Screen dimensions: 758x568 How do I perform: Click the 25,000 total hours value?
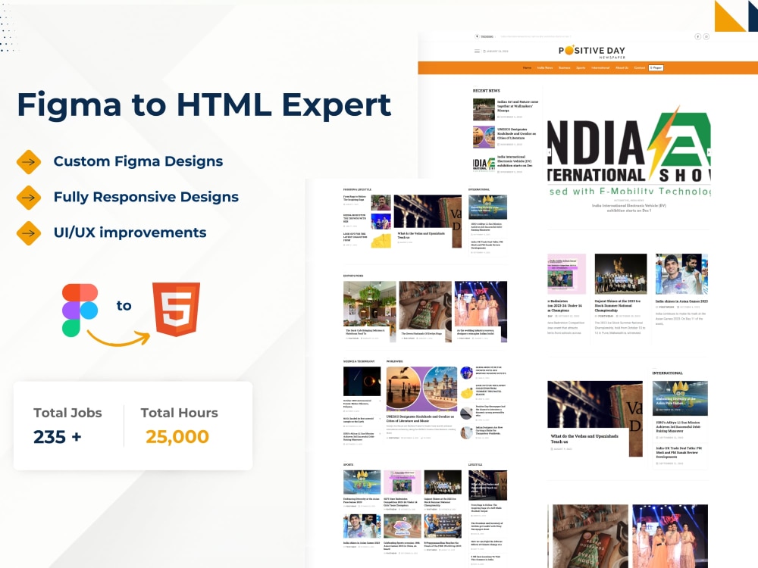point(177,437)
